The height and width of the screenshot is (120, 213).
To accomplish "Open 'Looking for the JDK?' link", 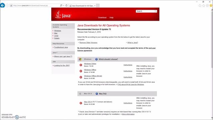I will click(62, 65).
